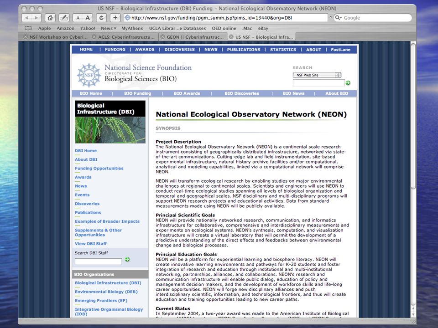Viewport: 438px width, 328px height.
Task: Add bookmark with the plus button
Action: point(115,18)
